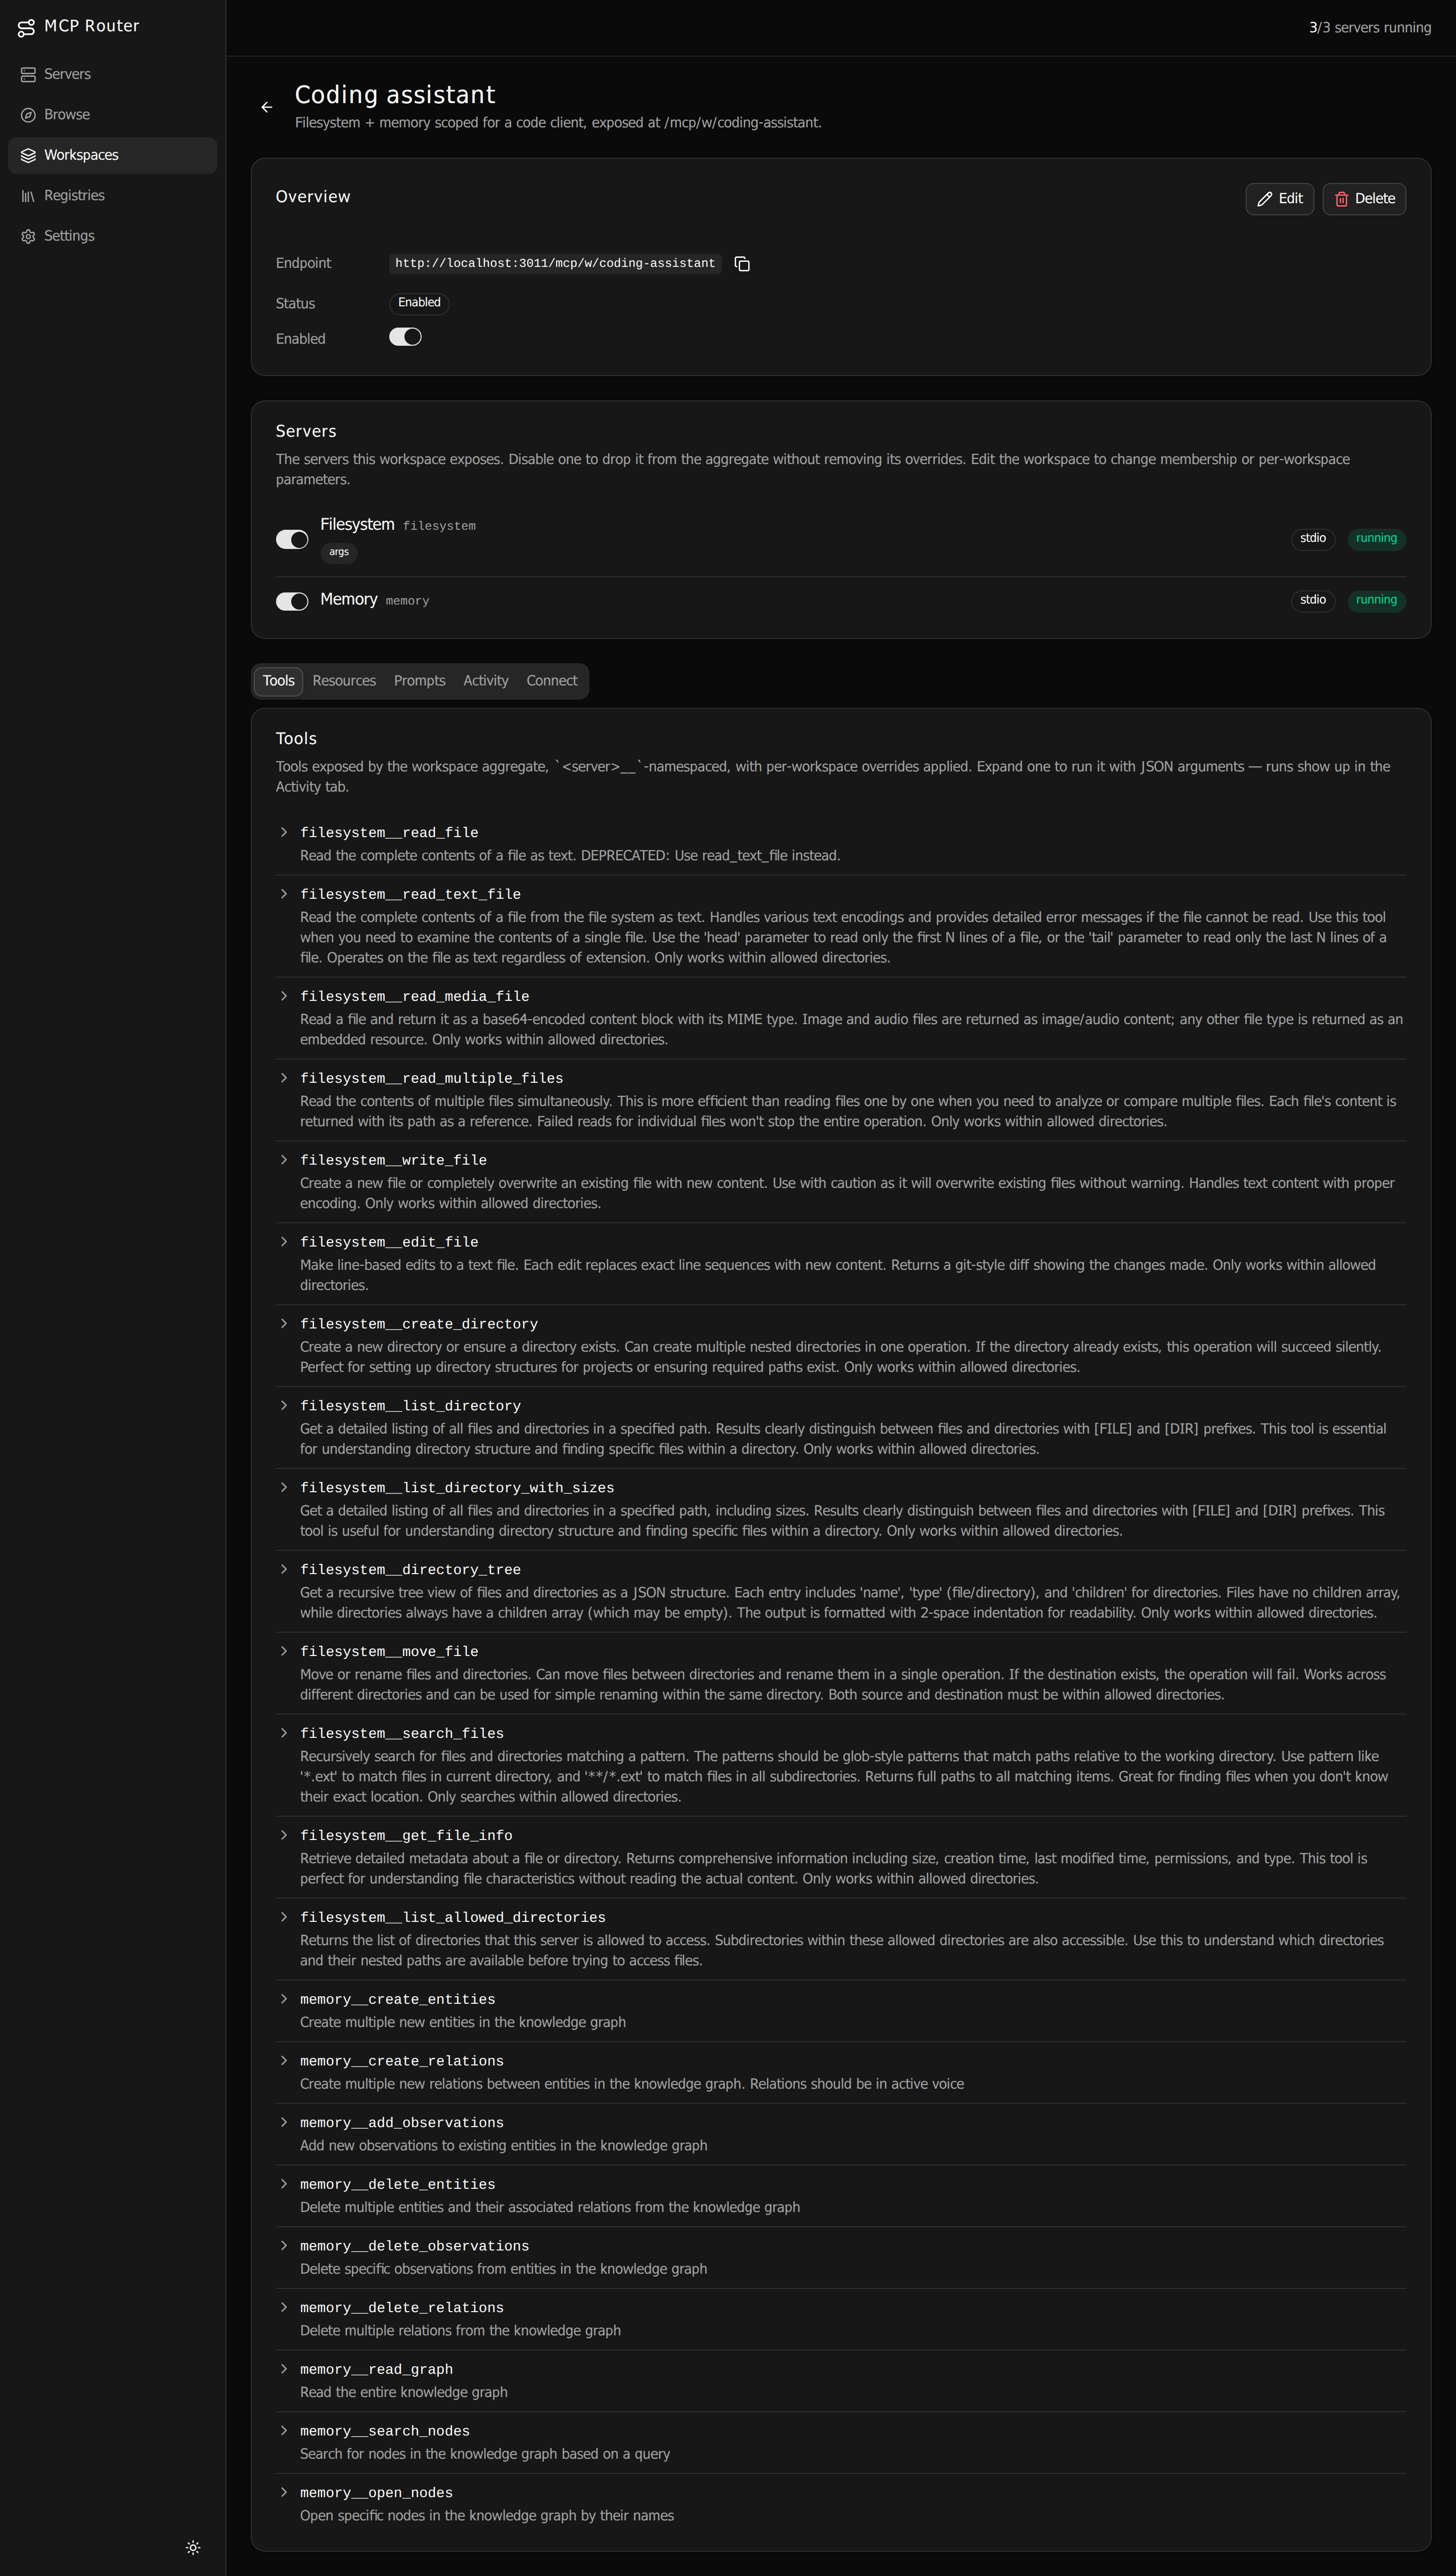Click the args badge under Filesystem

[x=339, y=552]
